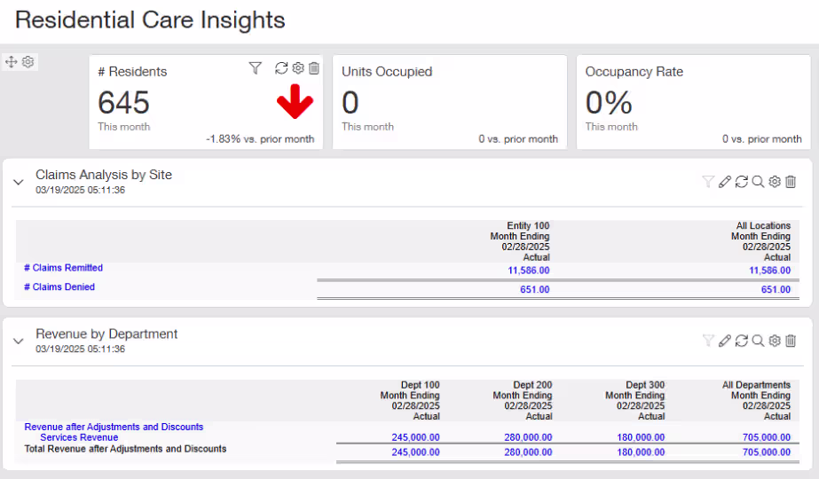Collapse the Revenue by Department section

[19, 341]
